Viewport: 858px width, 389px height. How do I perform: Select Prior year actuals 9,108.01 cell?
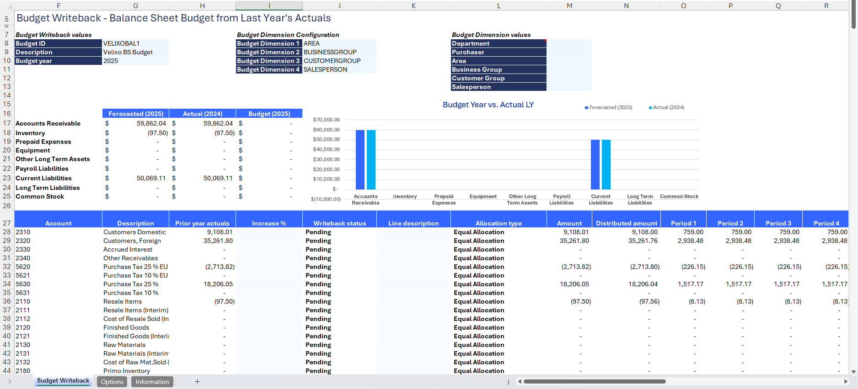(202, 232)
